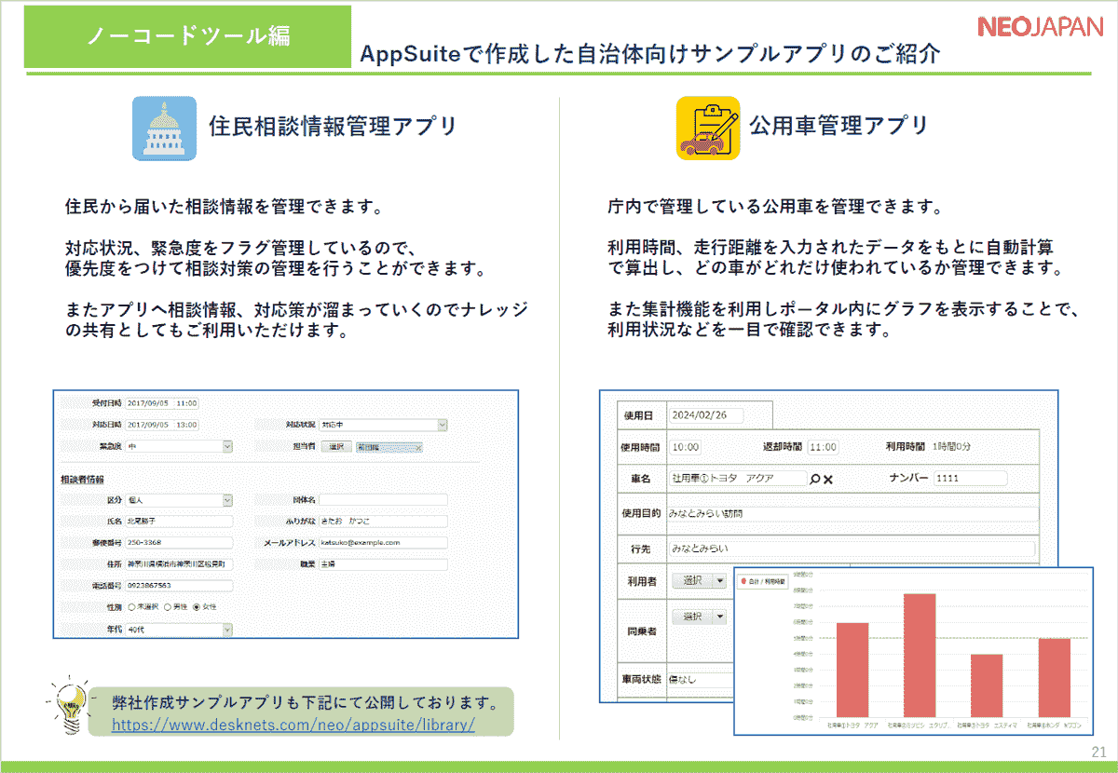Click the magnifier icon beside 車名 field

(x=814, y=479)
